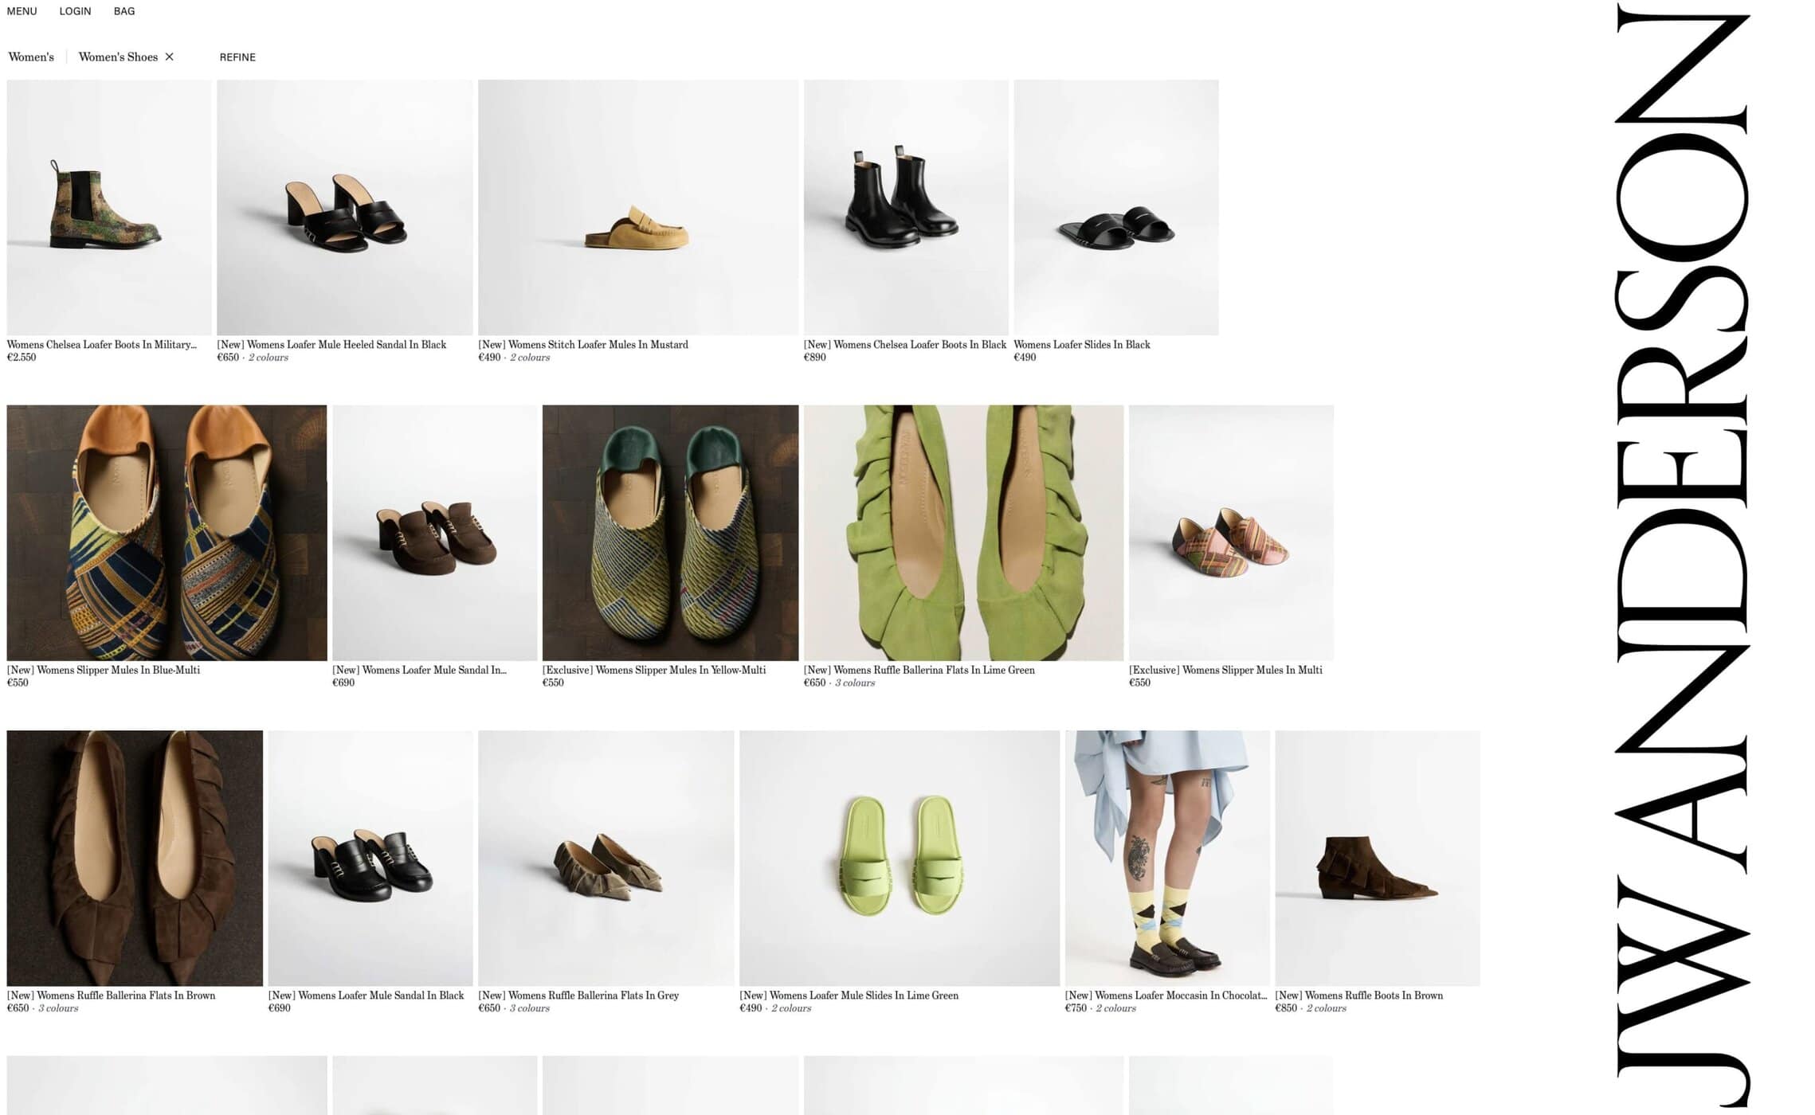Open the MENU navigation
The width and height of the screenshot is (1815, 1115).
click(x=22, y=11)
